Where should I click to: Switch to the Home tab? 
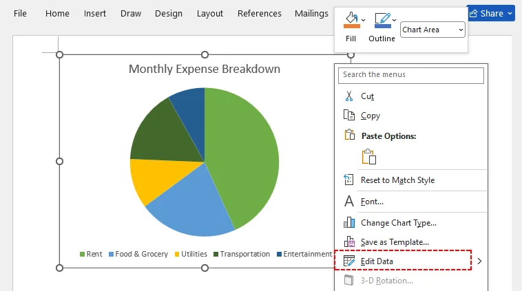pos(57,13)
